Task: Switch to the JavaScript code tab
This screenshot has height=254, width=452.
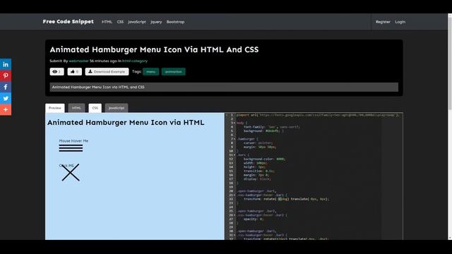Action: [x=117, y=108]
